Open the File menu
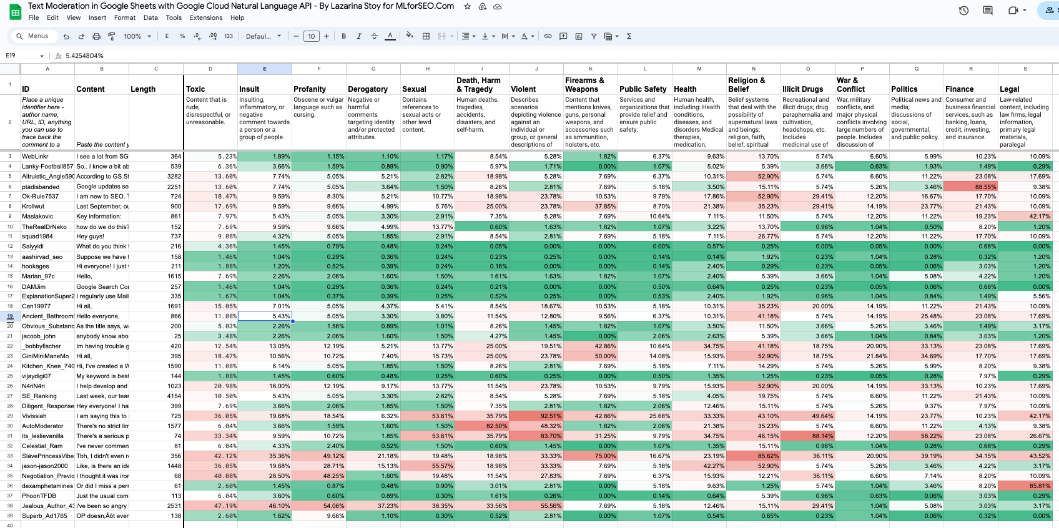 (34, 17)
